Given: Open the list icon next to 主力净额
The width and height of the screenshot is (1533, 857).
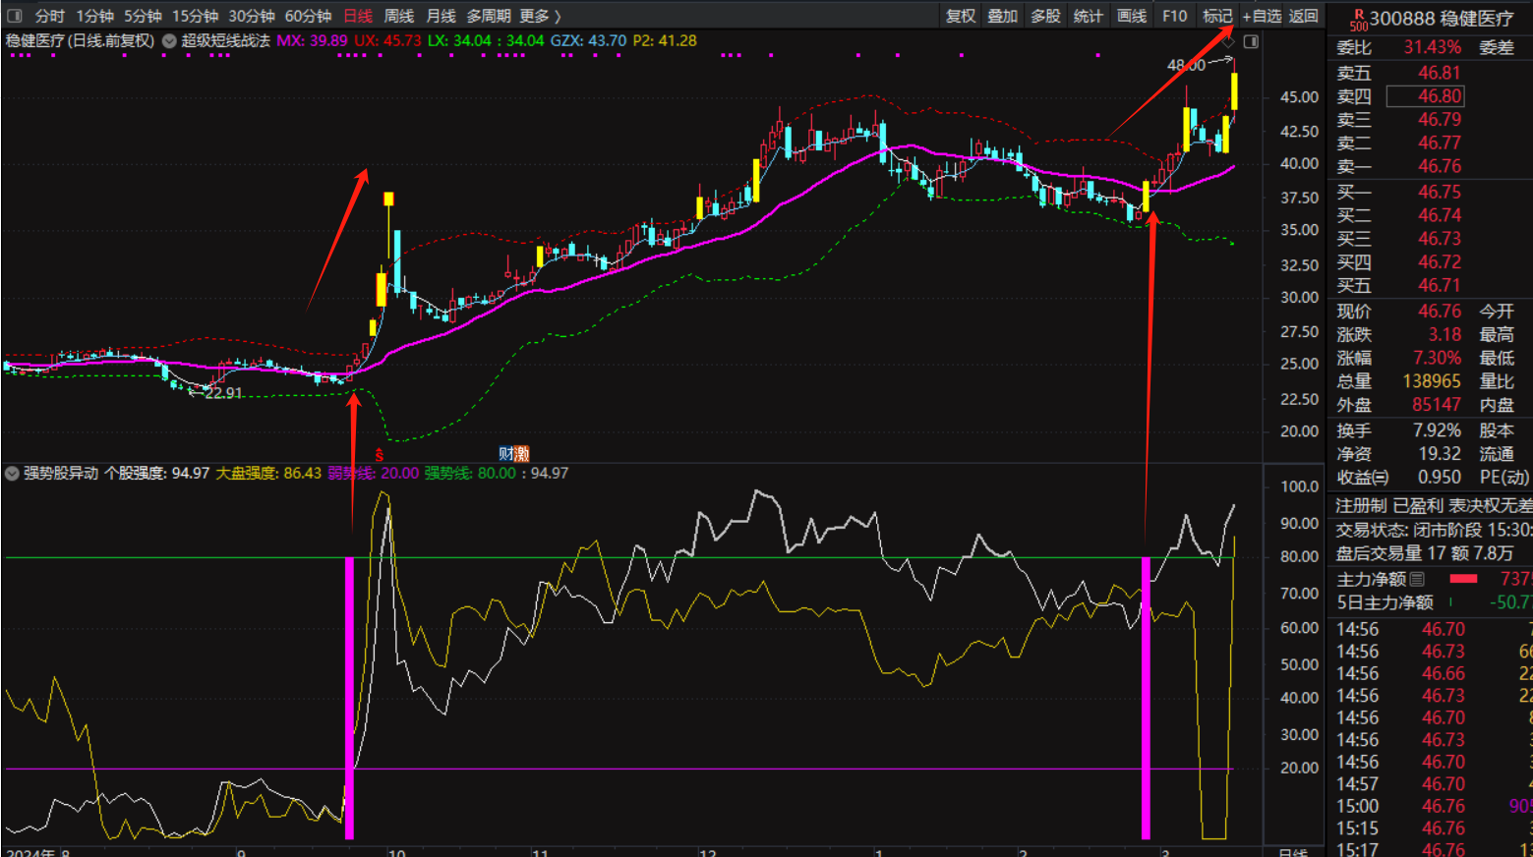Looking at the screenshot, I should tap(1417, 579).
